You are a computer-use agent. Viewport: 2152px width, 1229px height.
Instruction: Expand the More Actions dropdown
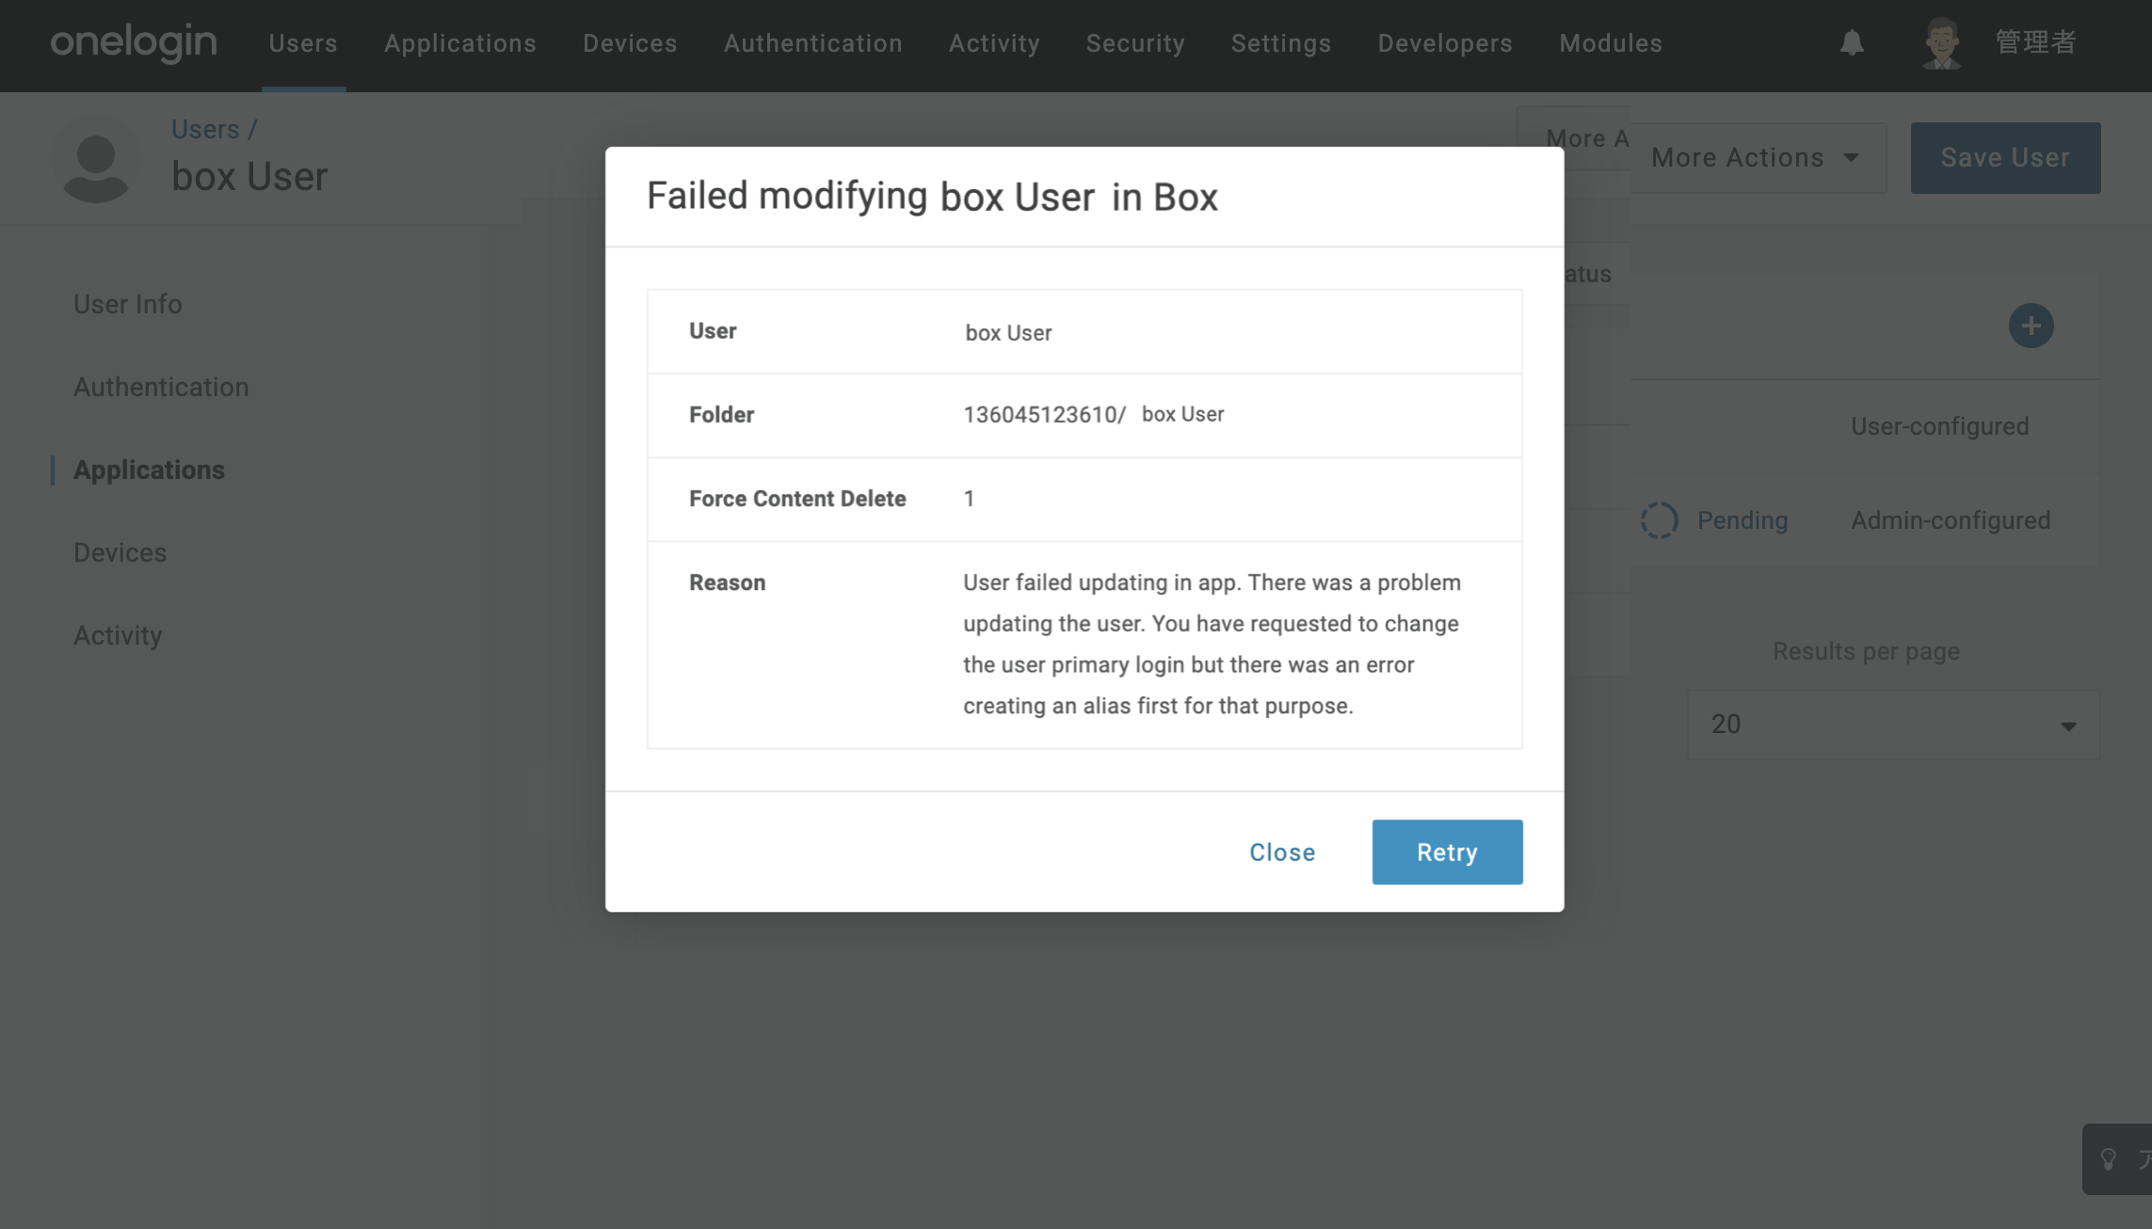[x=1758, y=158]
